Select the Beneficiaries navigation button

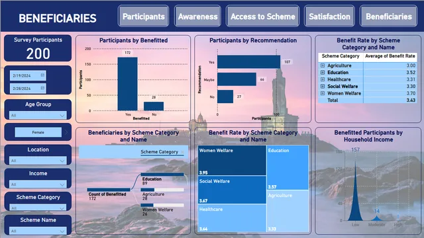pos(389,17)
